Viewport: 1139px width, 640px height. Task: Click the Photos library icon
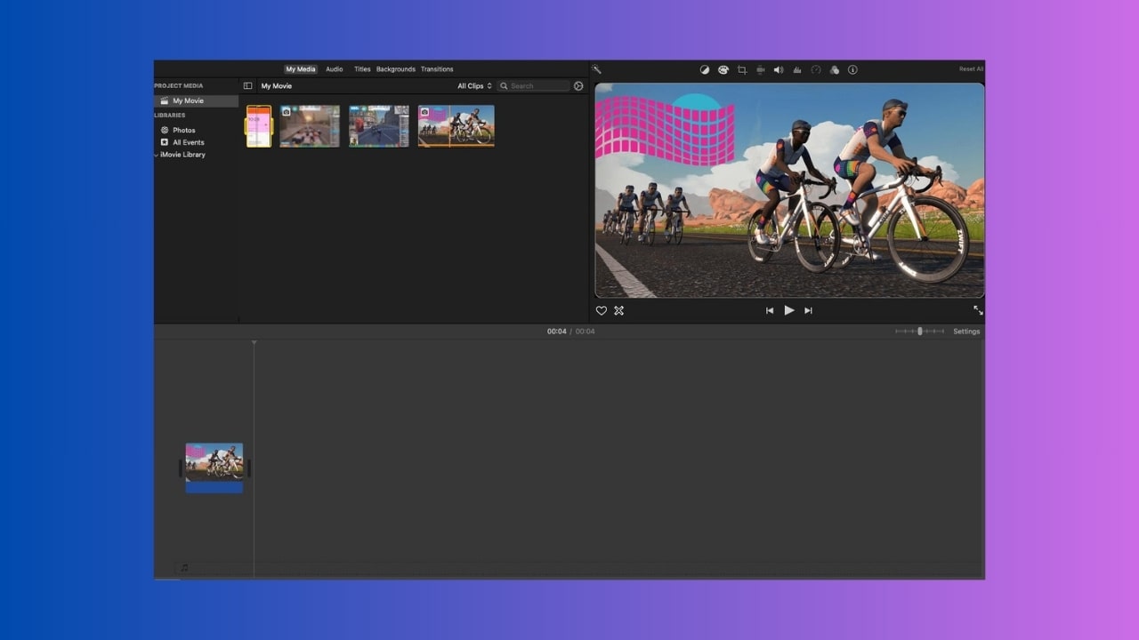tap(165, 130)
